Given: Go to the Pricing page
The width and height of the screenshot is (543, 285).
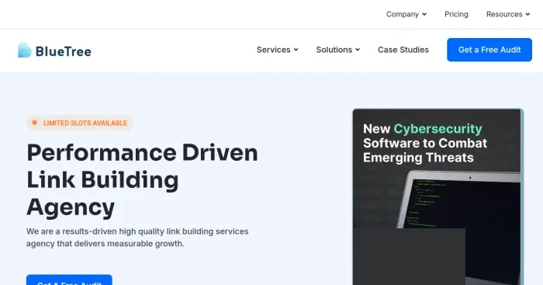Looking at the screenshot, I should [456, 14].
